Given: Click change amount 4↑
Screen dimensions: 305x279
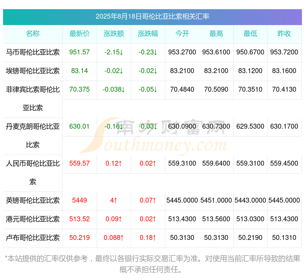Looking at the screenshot, I should (114, 200).
